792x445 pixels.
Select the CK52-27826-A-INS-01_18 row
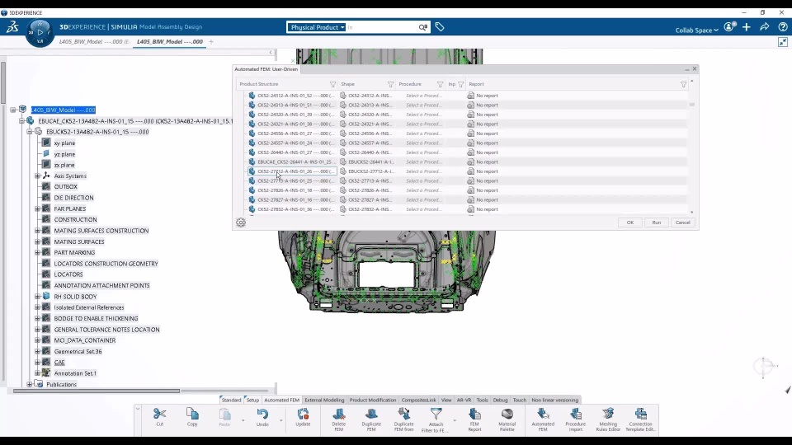(x=291, y=190)
